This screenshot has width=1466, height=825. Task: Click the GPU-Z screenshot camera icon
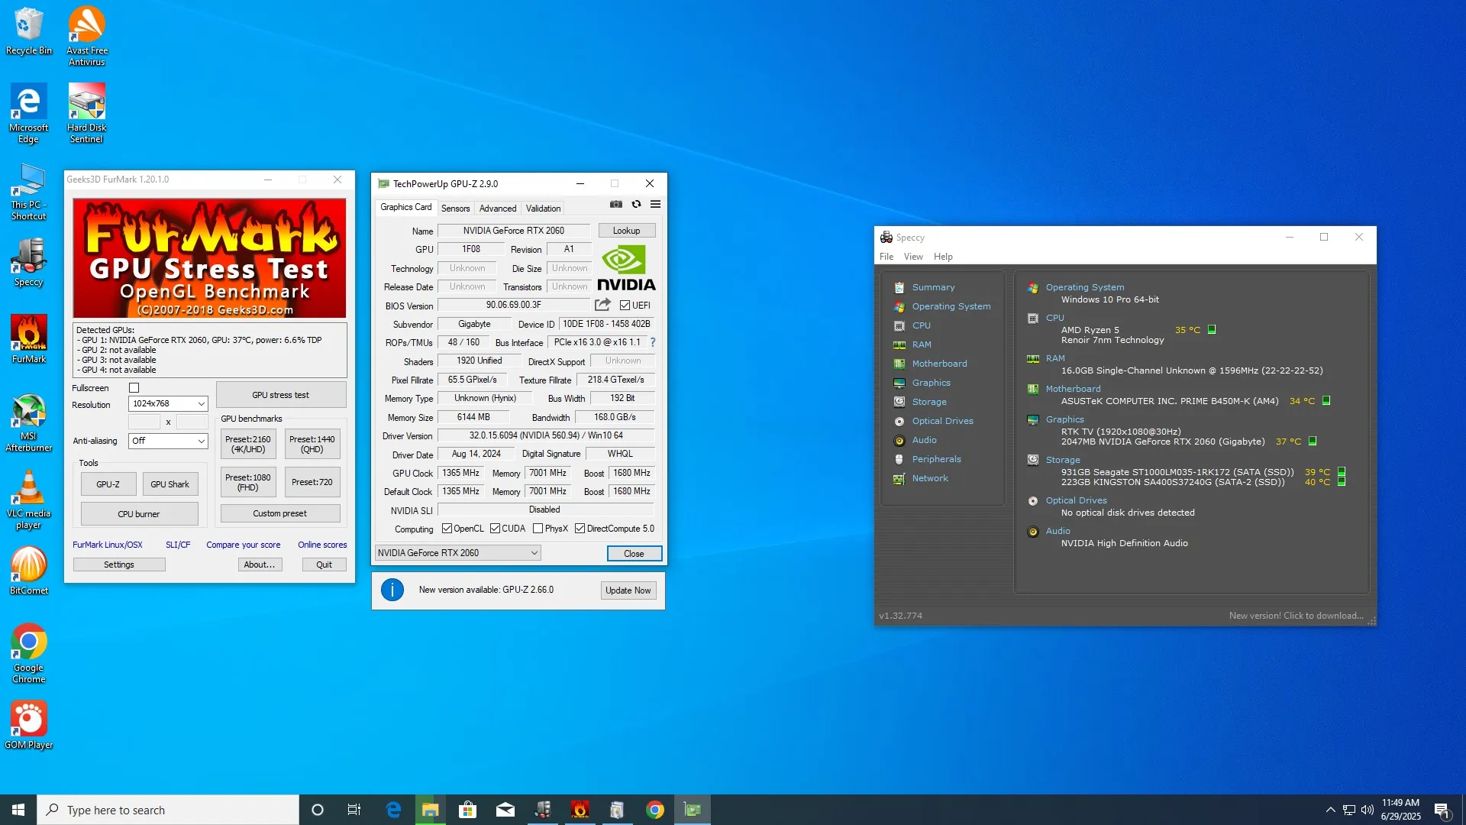click(616, 205)
